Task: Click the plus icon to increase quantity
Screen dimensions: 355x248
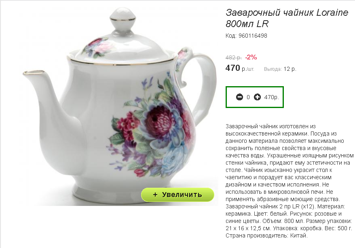Action: pos(257,97)
